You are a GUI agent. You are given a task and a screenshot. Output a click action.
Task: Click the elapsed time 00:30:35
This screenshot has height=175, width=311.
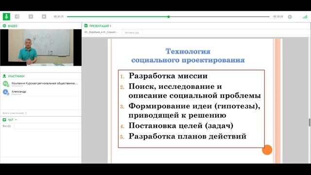(58, 17)
